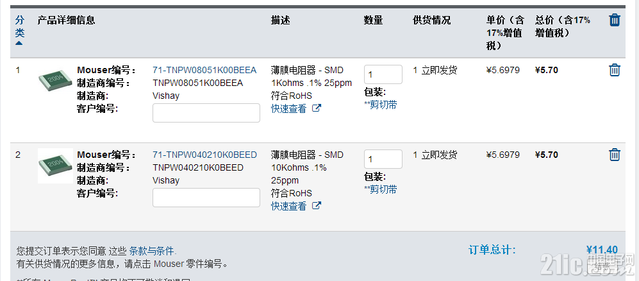Select **剪切带 packaging link for item 2

[x=381, y=189]
